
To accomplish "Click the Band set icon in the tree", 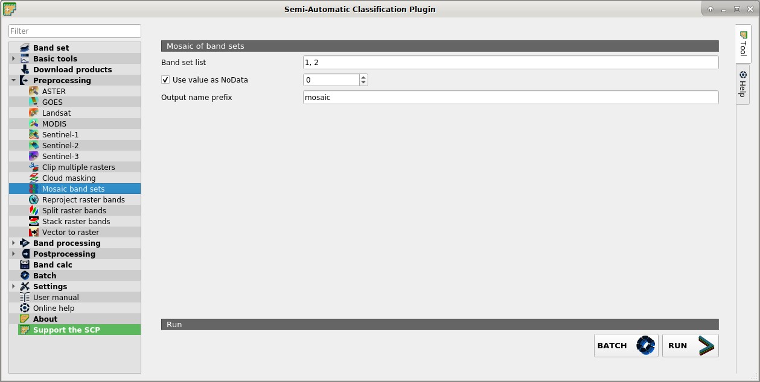I will coord(25,48).
